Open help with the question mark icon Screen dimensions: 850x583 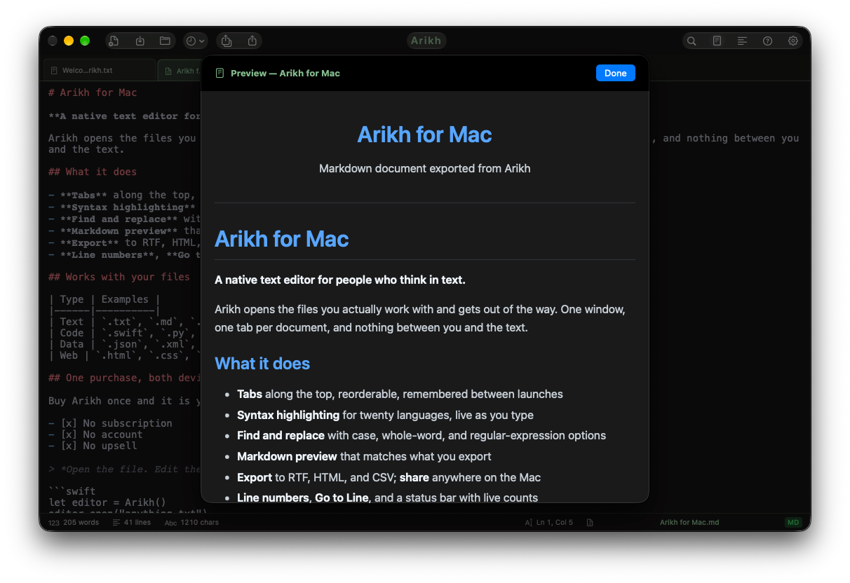point(767,41)
